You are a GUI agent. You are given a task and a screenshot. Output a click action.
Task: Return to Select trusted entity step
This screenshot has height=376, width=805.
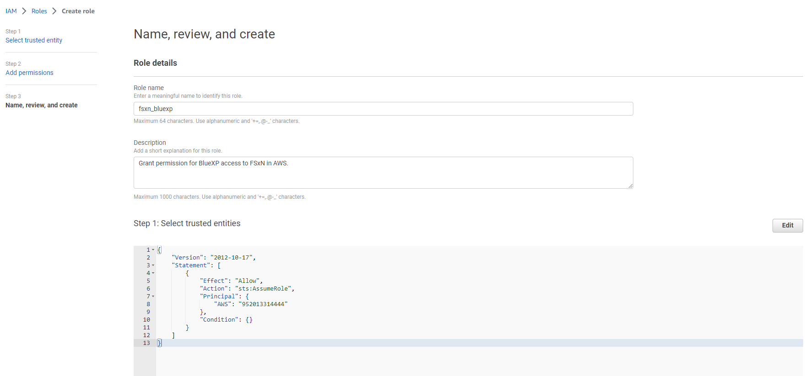(x=34, y=40)
